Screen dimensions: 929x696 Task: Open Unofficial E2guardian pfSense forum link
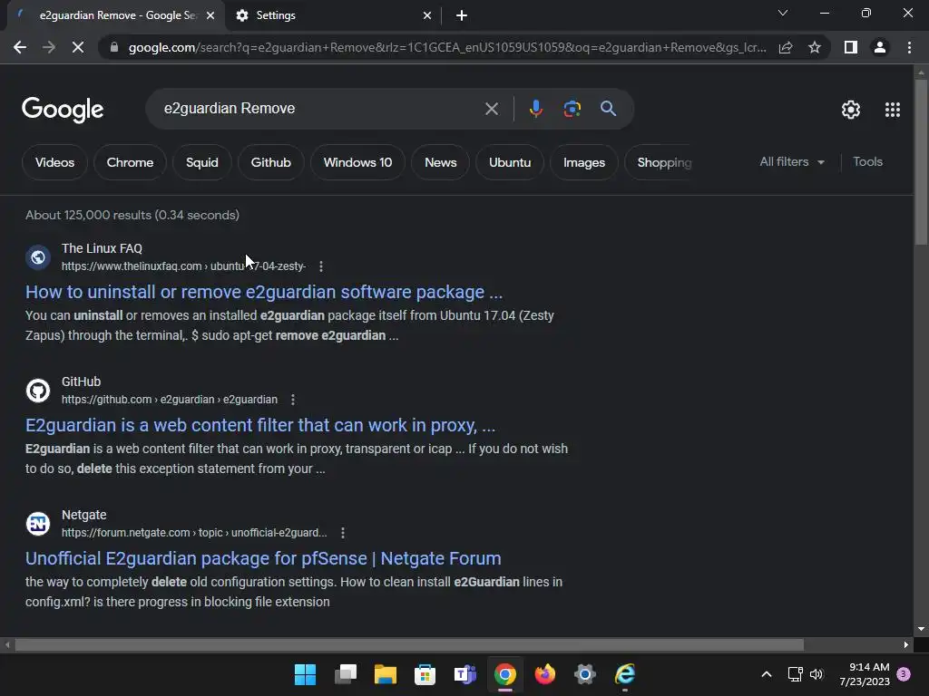pyautogui.click(x=263, y=558)
